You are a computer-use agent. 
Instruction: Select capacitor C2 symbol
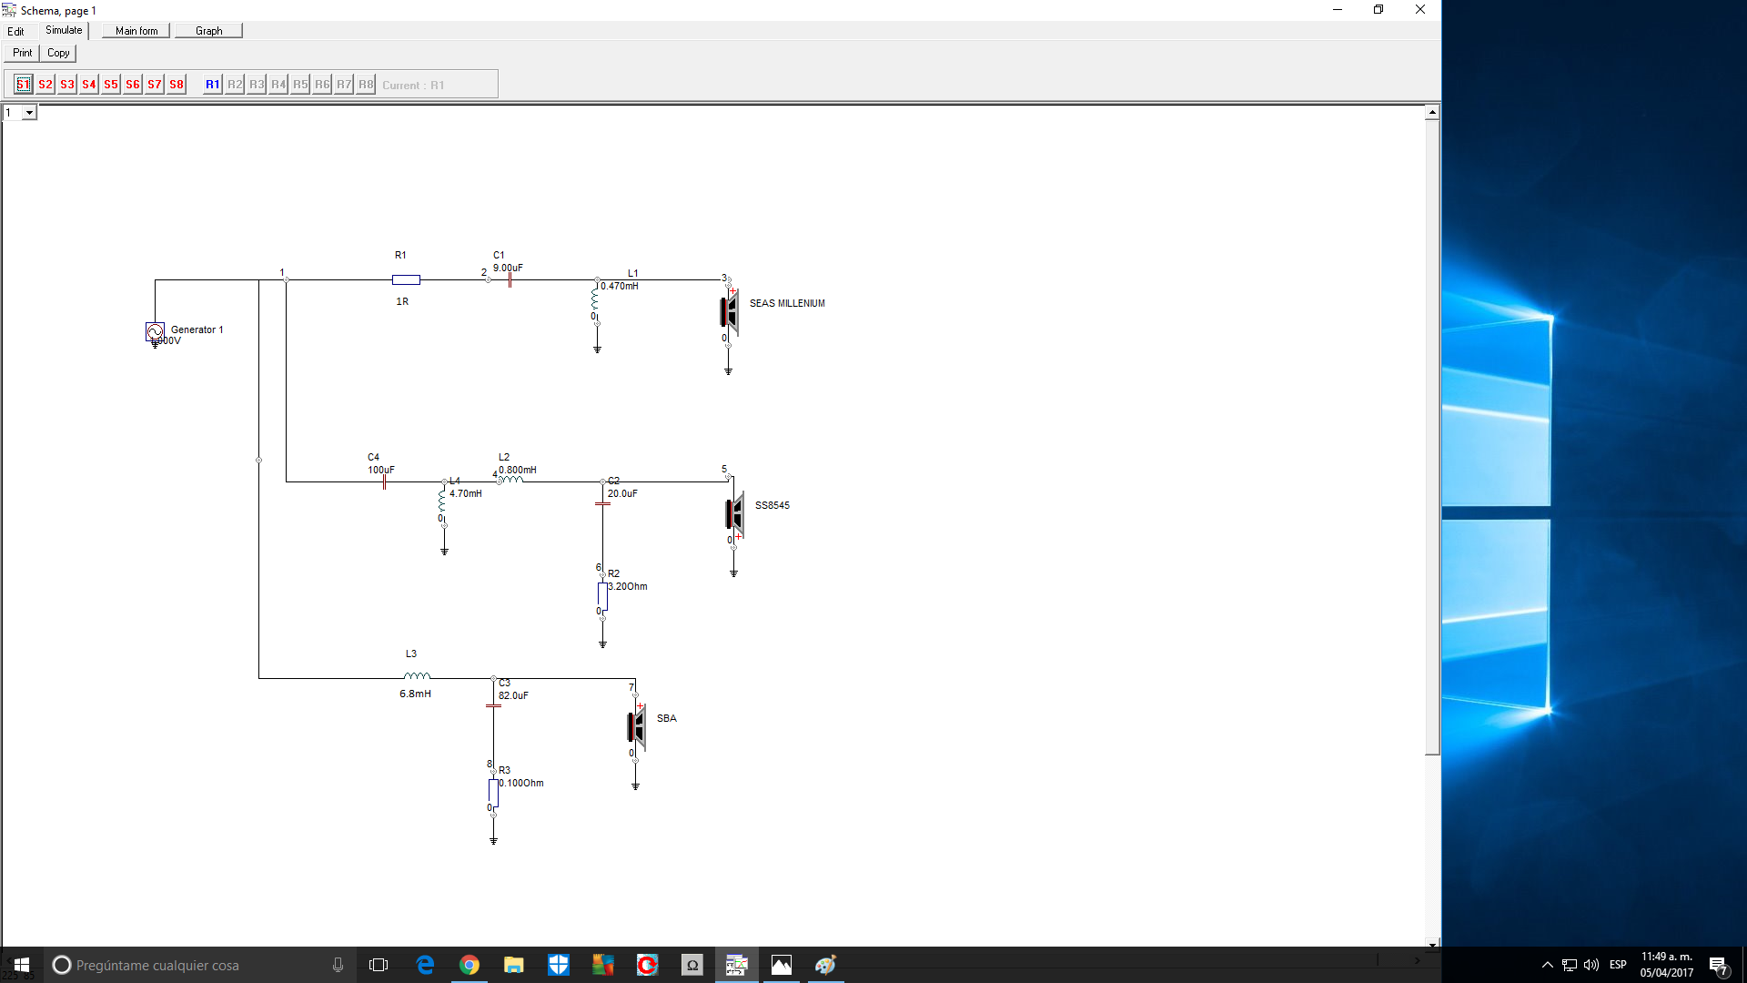[x=602, y=503]
